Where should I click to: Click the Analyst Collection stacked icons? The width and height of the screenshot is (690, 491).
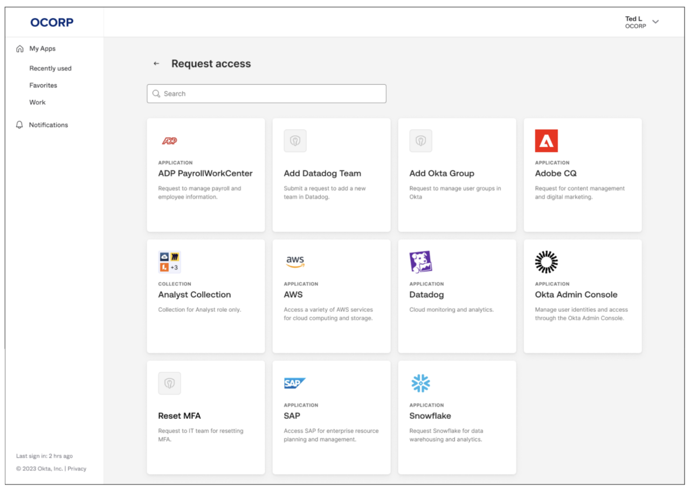[169, 262]
